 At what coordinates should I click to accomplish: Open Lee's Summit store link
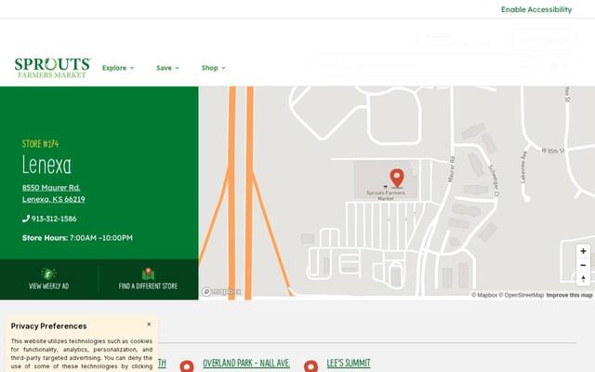349,364
